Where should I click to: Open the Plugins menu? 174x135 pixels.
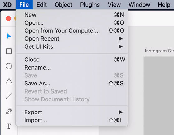(x=90, y=5)
